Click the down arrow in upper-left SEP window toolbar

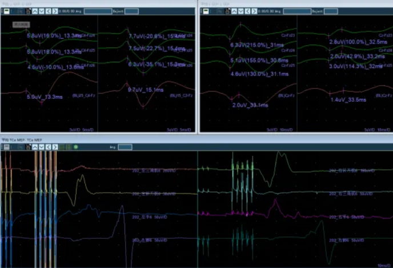coord(42,11)
